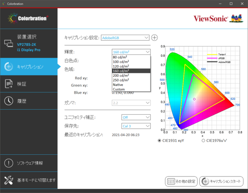Choose 200 cd/m² from the list

tap(131, 75)
